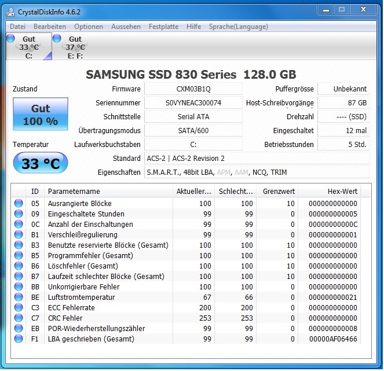Click hex value 000000000021 of Luftstromtemperatur
Image resolution: width=384 pixels, height=371 pixels.
tap(333, 297)
